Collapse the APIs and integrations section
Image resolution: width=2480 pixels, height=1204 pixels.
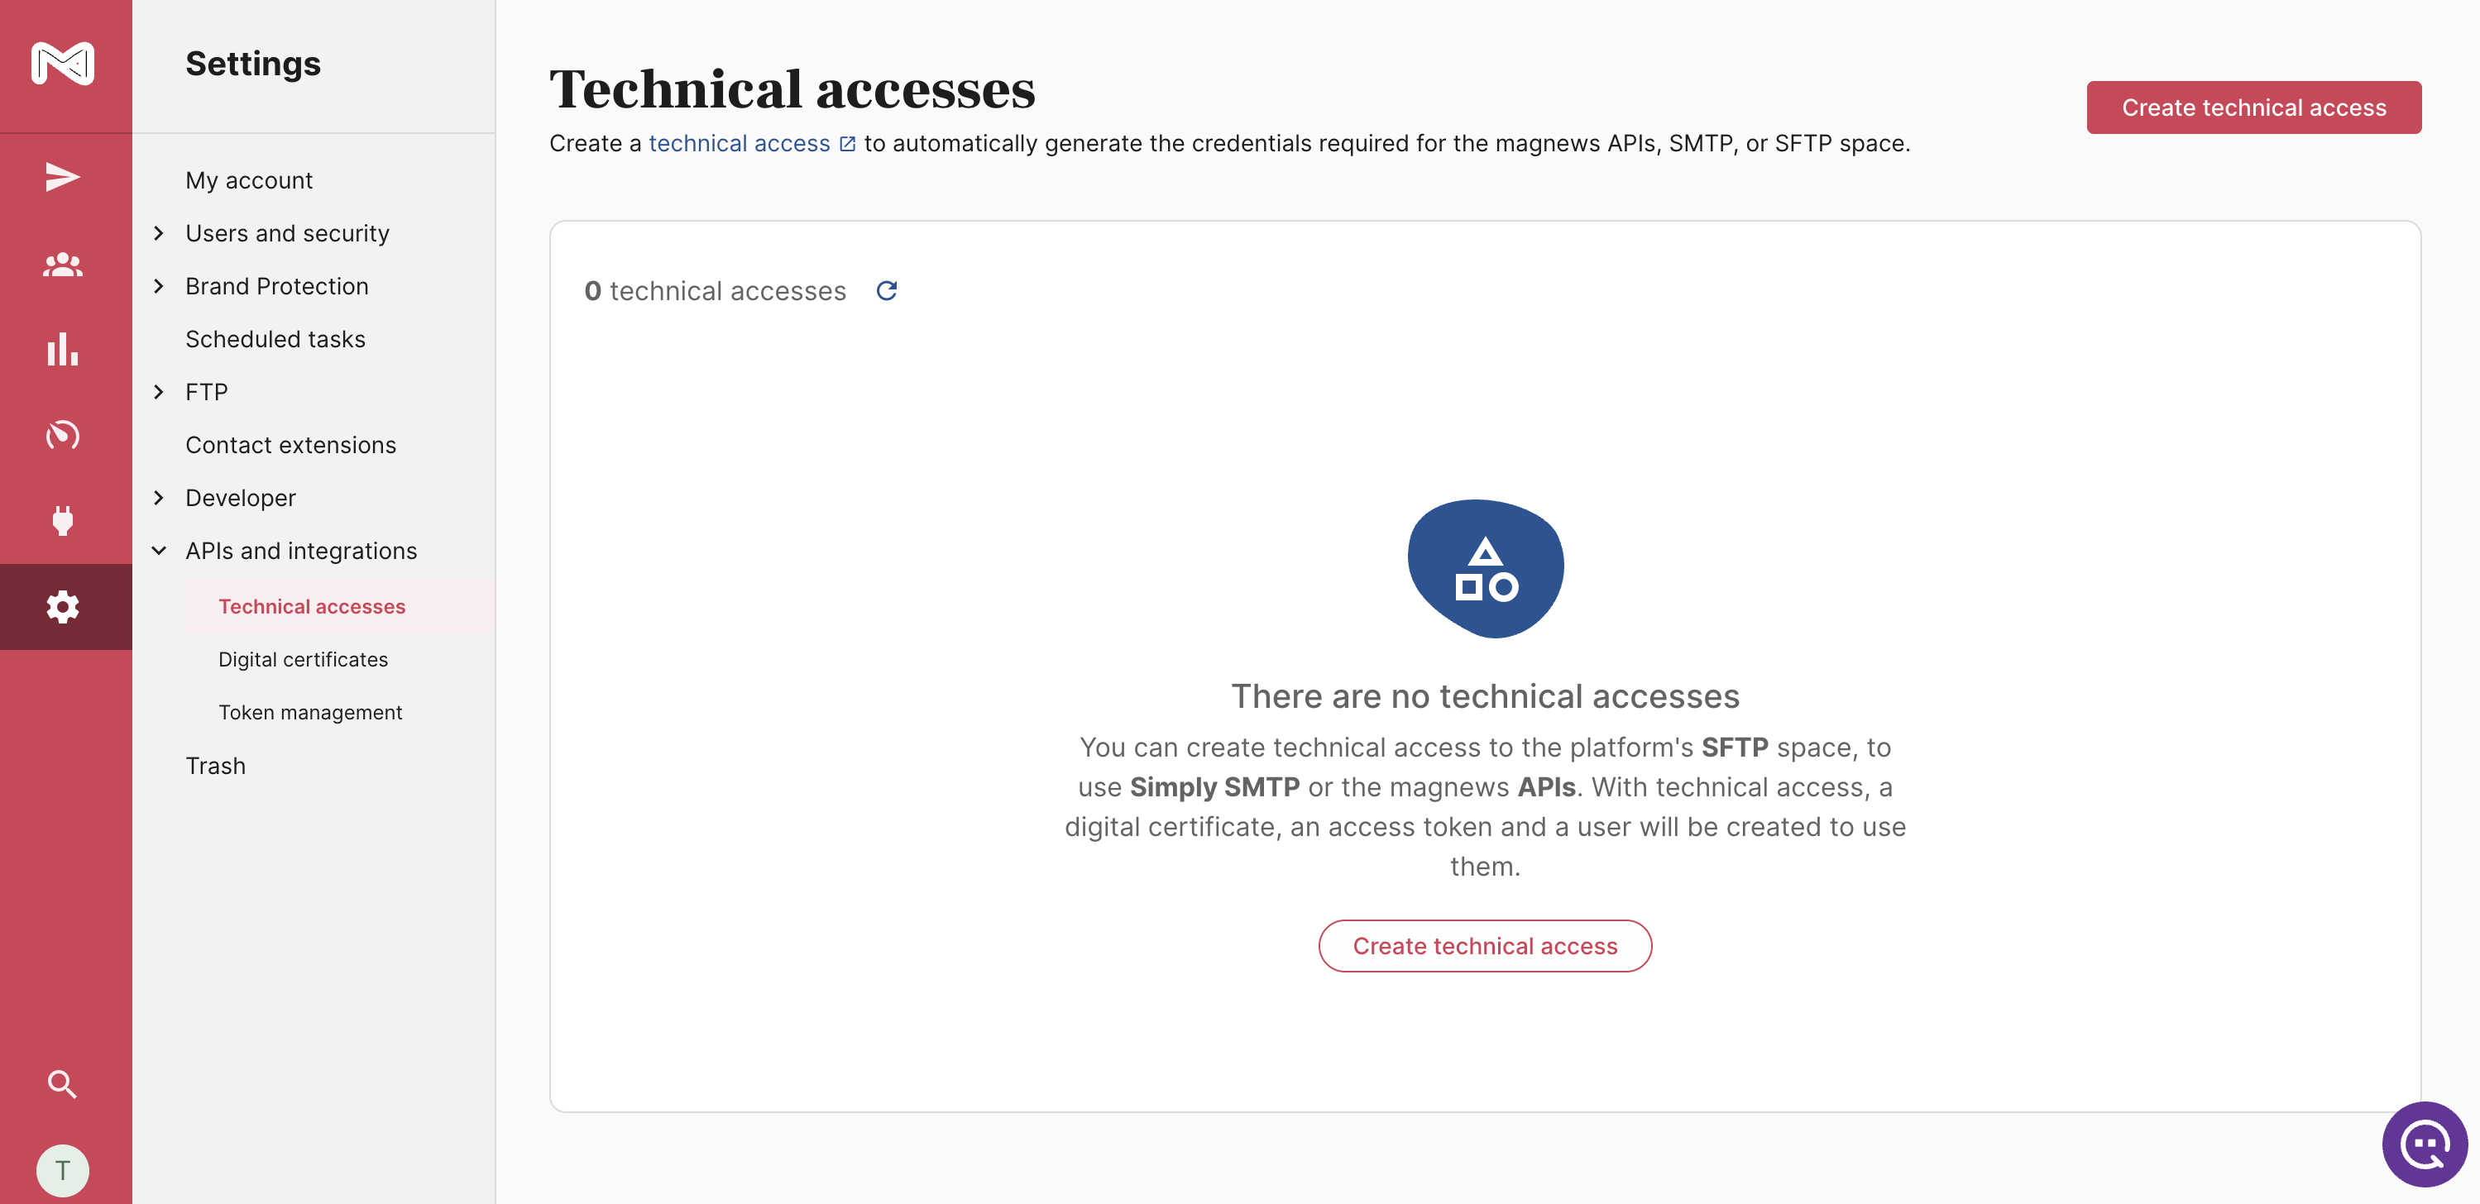[160, 552]
